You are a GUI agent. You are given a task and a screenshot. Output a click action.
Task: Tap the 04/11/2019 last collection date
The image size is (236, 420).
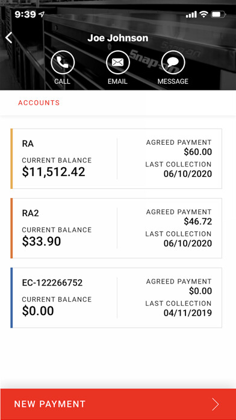click(x=188, y=313)
